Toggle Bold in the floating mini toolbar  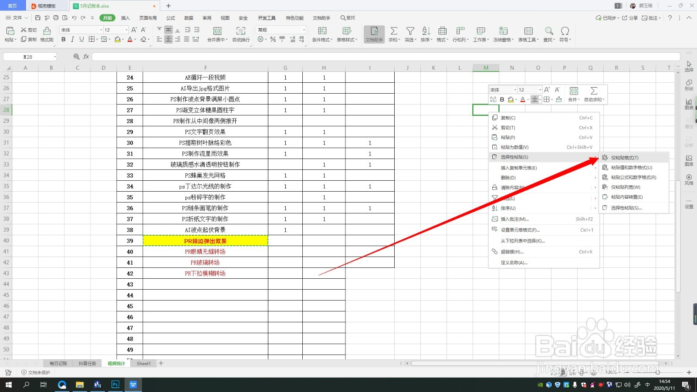(x=502, y=100)
